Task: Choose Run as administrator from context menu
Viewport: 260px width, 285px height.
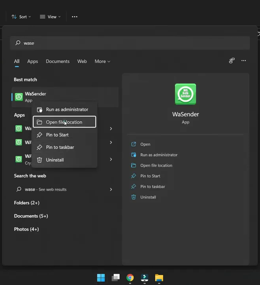Action: [67, 110]
